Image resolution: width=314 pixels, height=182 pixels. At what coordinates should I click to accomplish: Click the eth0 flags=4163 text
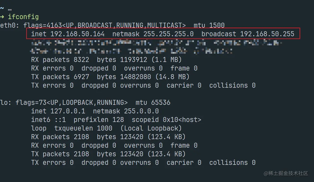coord(43,25)
